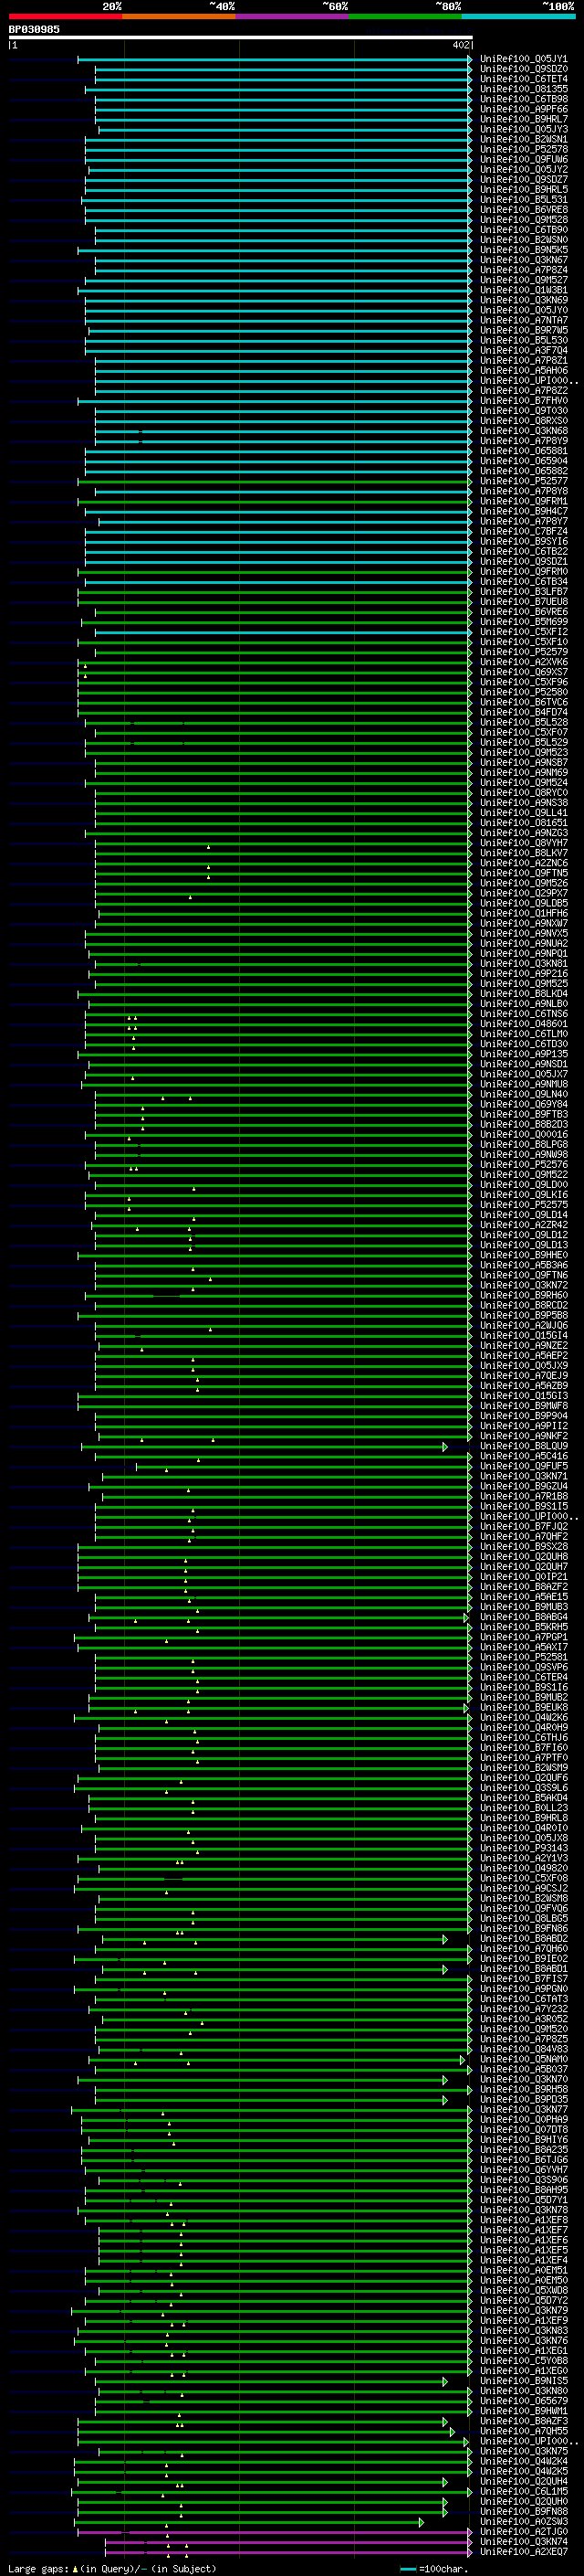
Task: Open hit UniRef100_A2TJG0
Action: [x=524, y=2531]
